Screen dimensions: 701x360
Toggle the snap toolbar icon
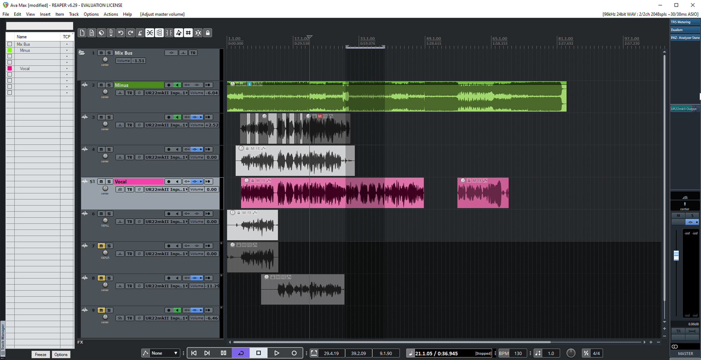(198, 33)
